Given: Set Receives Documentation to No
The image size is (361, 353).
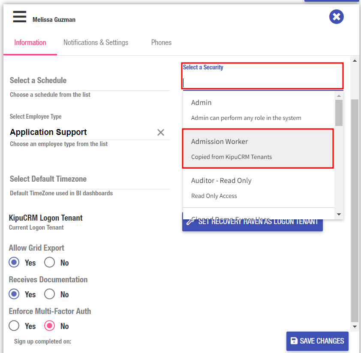Looking at the screenshot, I should coord(50,294).
